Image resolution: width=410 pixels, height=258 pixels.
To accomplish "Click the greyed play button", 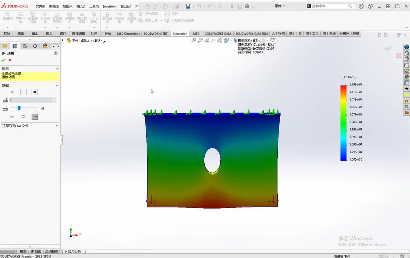I will pyautogui.click(x=12, y=92).
